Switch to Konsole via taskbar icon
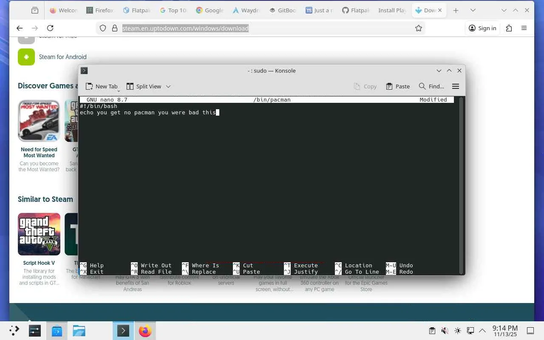 coord(123,331)
